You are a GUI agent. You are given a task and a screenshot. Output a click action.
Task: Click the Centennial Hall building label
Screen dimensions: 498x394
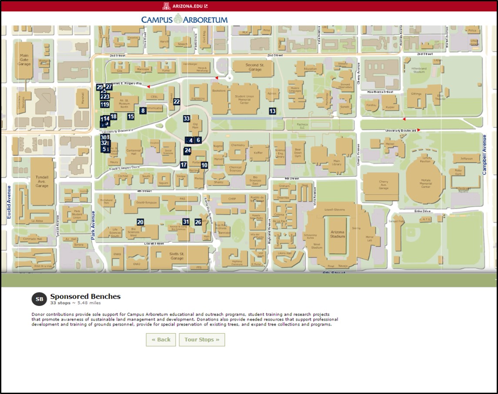pyautogui.click(x=134, y=152)
